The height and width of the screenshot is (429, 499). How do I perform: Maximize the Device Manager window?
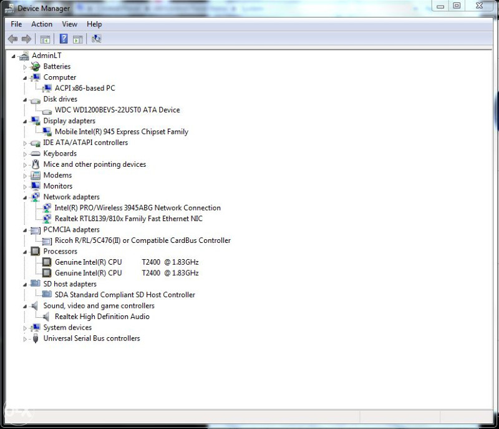[x=457, y=6]
